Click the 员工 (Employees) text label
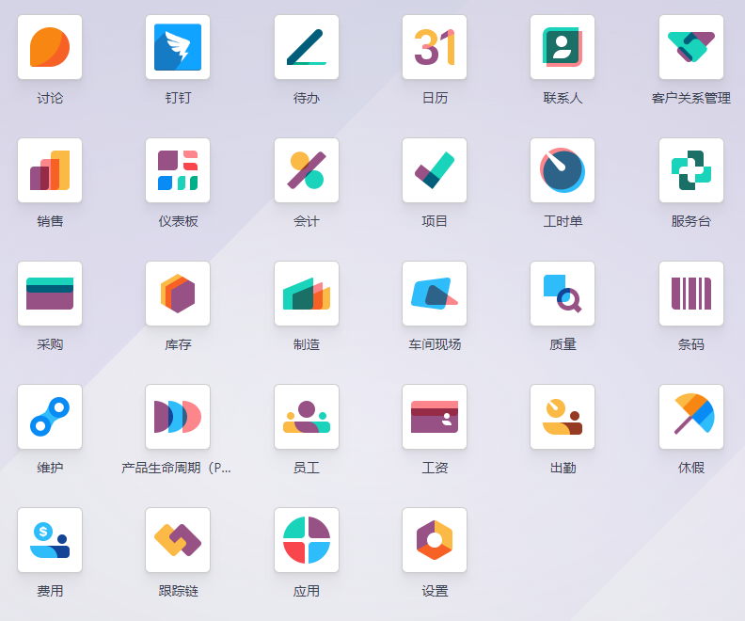This screenshot has width=745, height=621. (x=307, y=468)
